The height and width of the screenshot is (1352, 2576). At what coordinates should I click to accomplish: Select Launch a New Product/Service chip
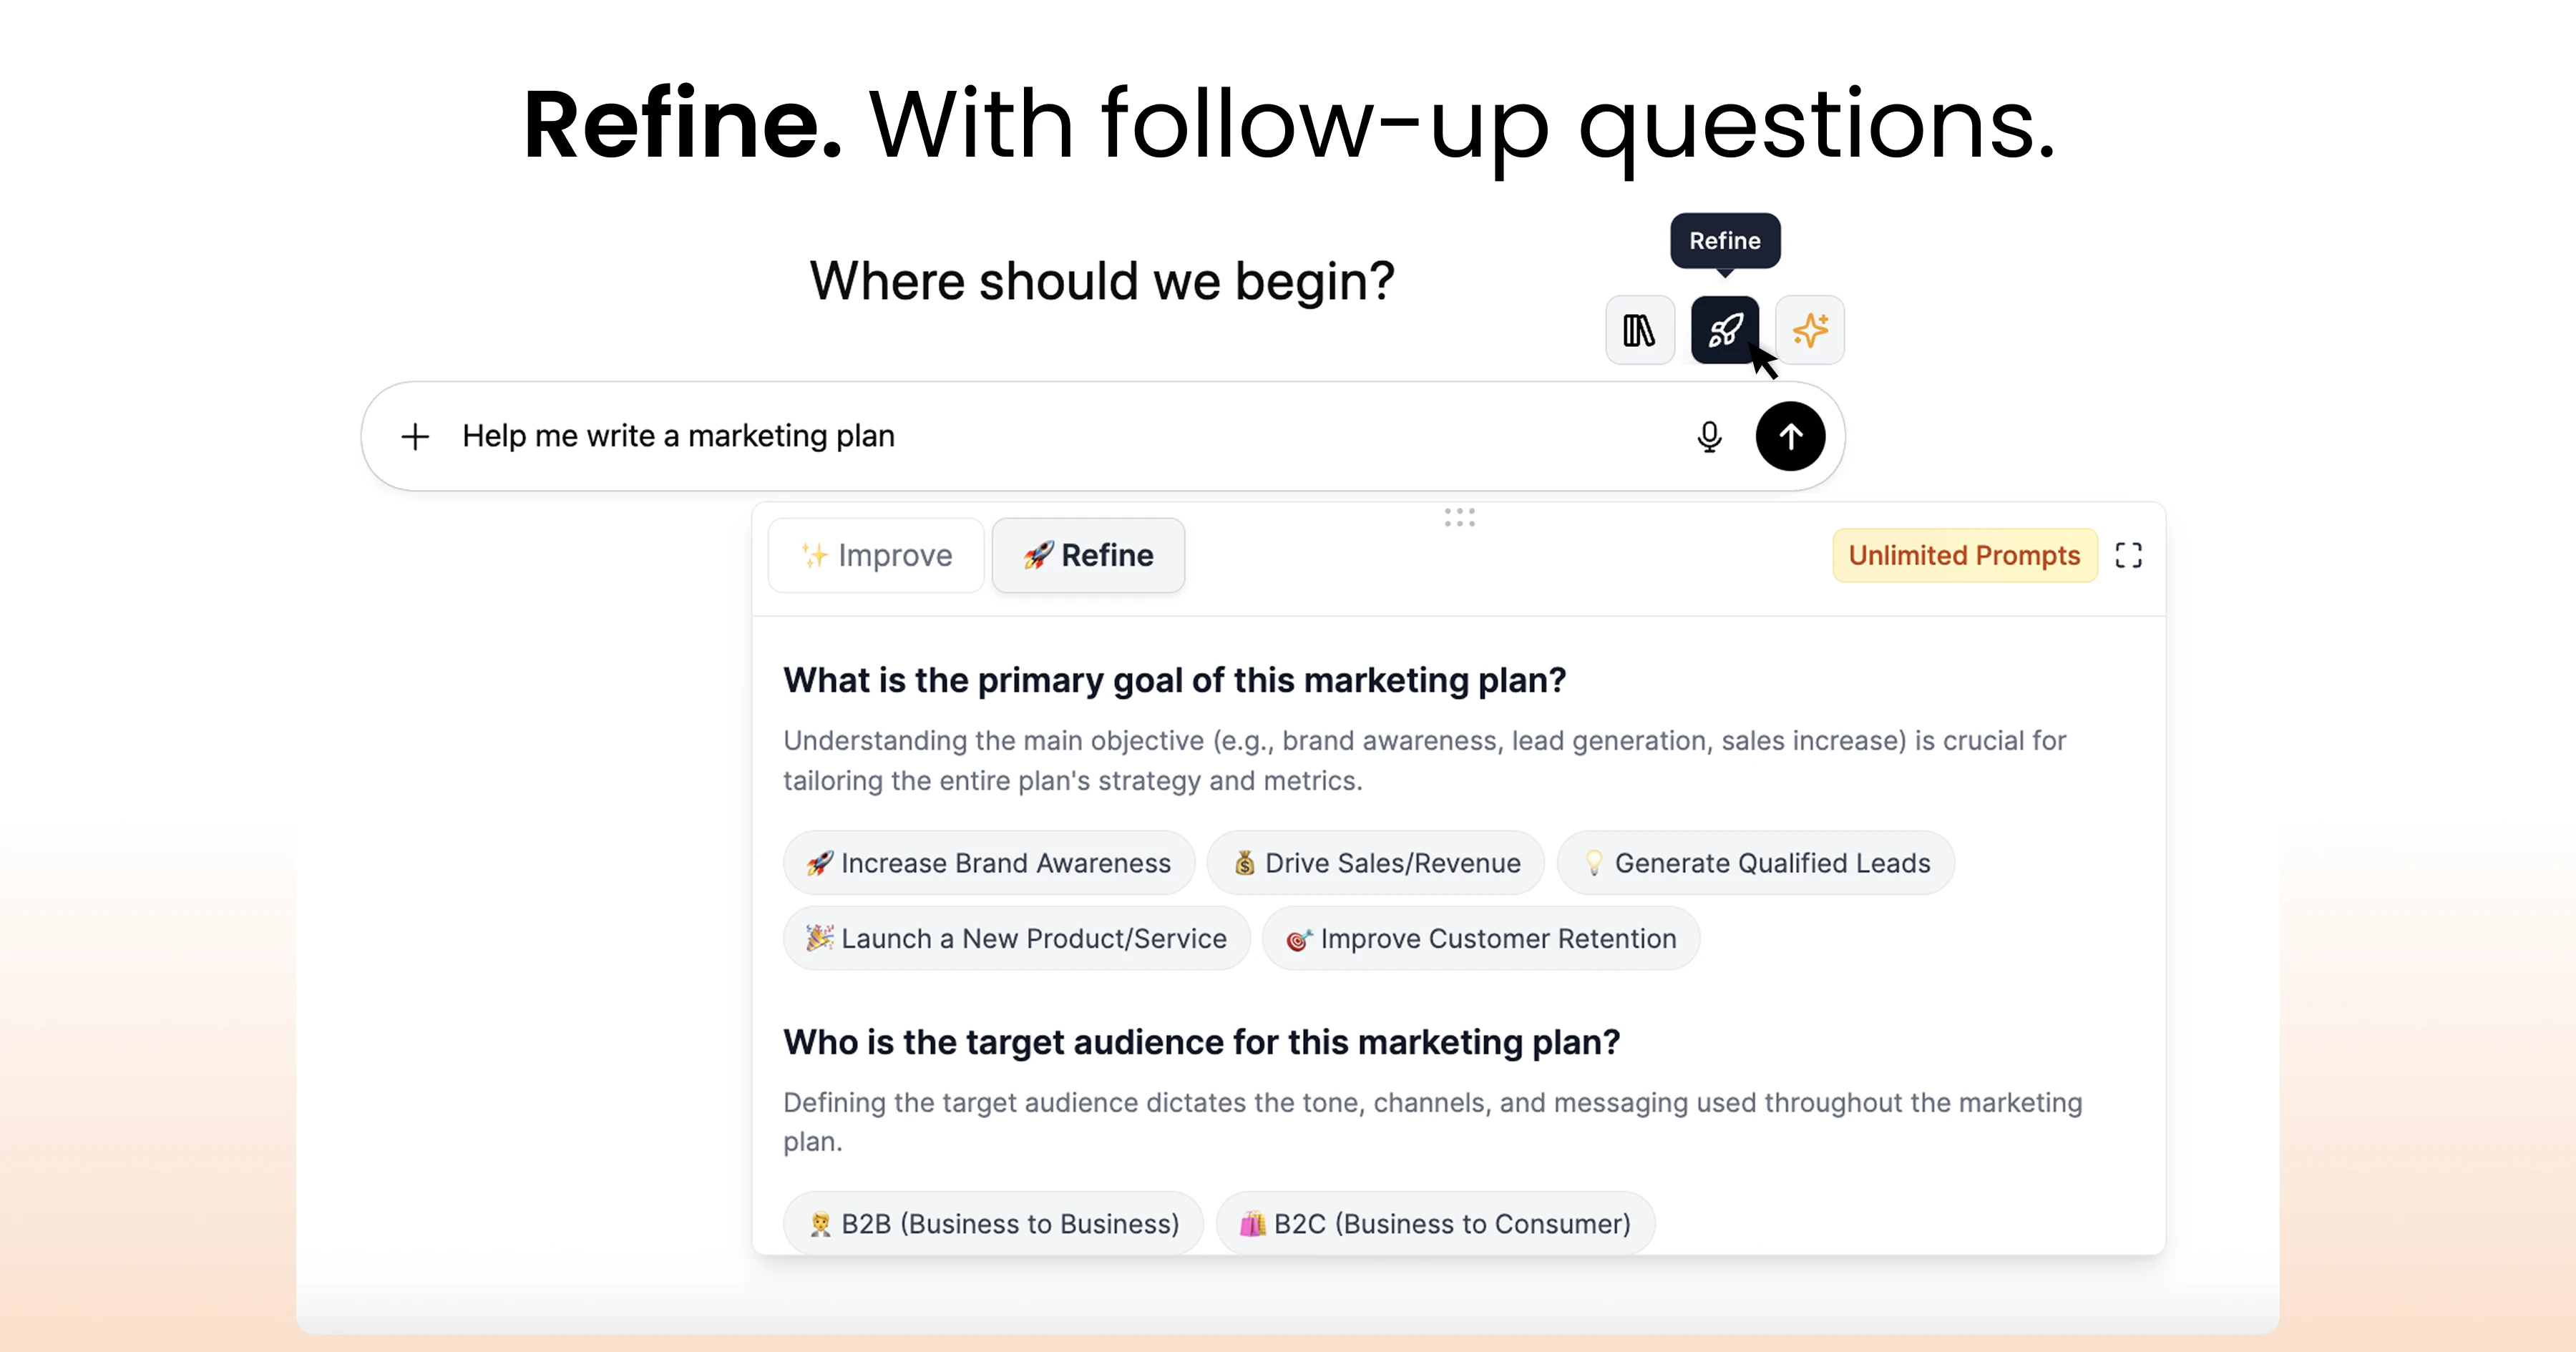pyautogui.click(x=1016, y=939)
